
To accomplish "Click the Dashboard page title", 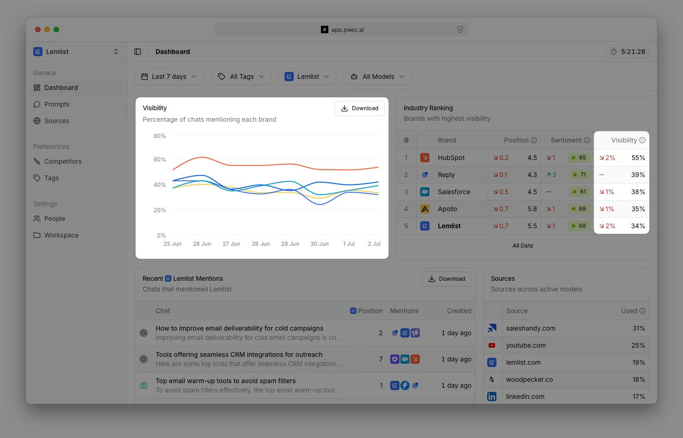I will 173,52.
